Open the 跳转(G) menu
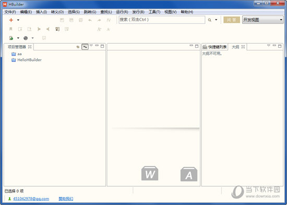The width and height of the screenshot is (287, 205). click(x=90, y=12)
